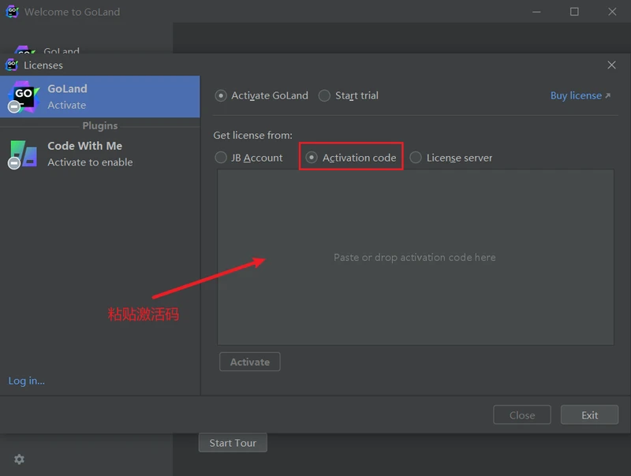This screenshot has width=631, height=476.
Task: Click the Licenses dialog title bar icon
Action: (x=12, y=65)
